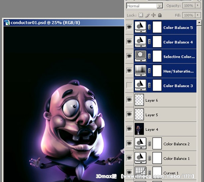Click layers panel scroll up arrow

click(x=199, y=23)
